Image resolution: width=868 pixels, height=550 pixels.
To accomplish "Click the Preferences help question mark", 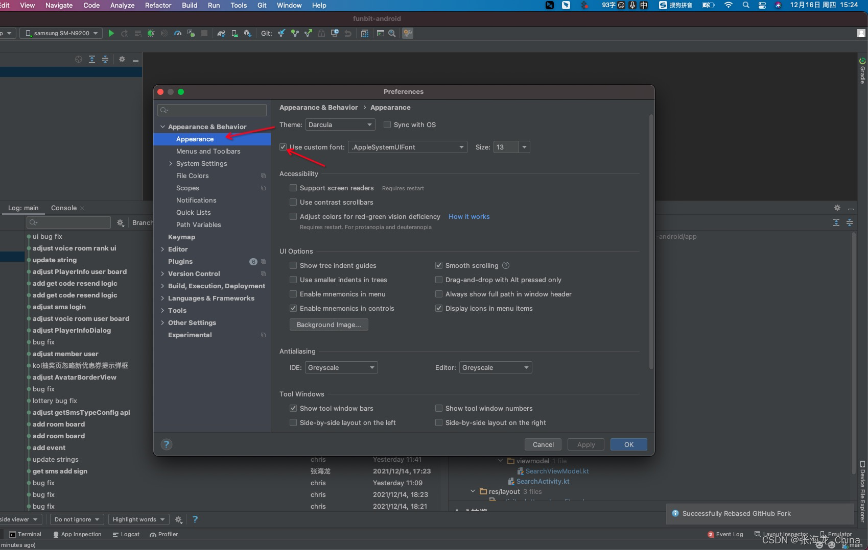I will (x=167, y=444).
